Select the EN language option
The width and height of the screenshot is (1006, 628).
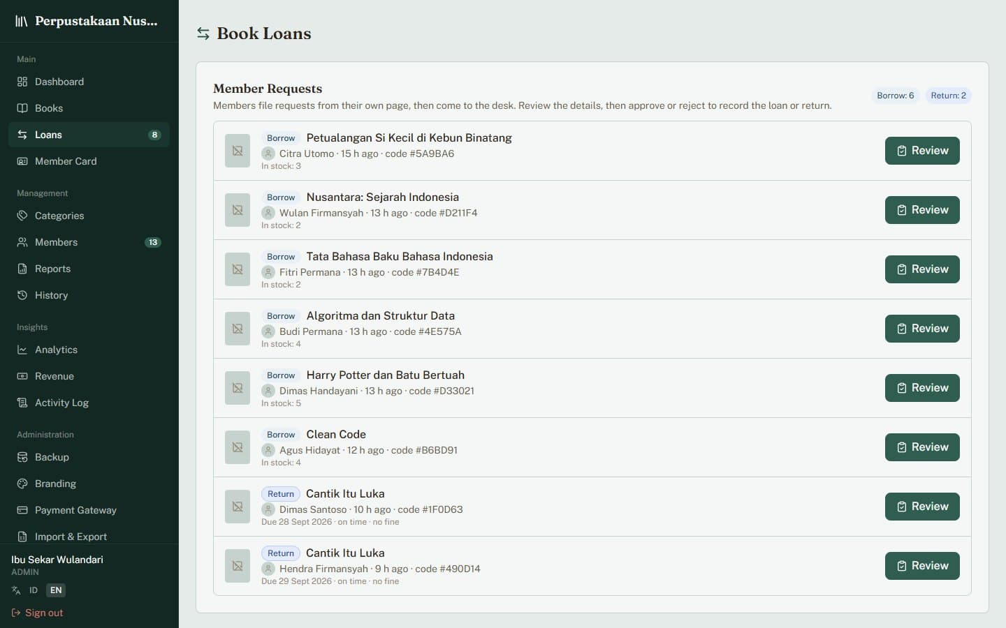(x=56, y=590)
